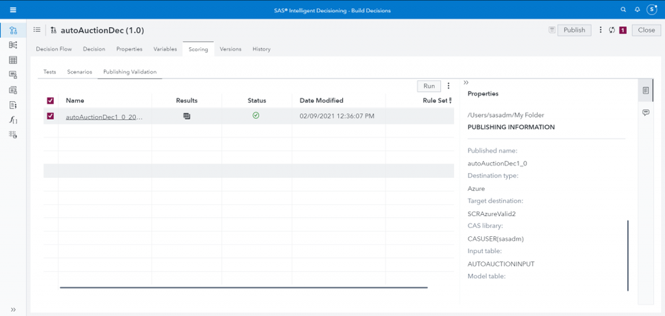This screenshot has height=316, width=665.
Task: Toggle the select-all checkbox in header
Action: tap(51, 100)
